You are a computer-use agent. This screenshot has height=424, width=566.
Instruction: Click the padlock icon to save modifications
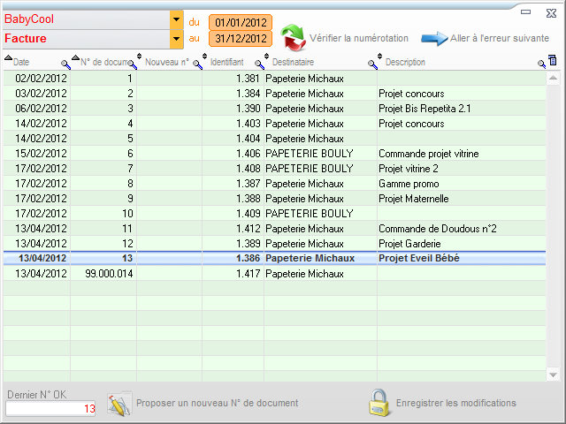point(379,403)
